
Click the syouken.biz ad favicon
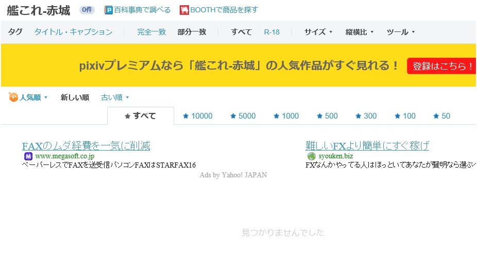pos(311,156)
